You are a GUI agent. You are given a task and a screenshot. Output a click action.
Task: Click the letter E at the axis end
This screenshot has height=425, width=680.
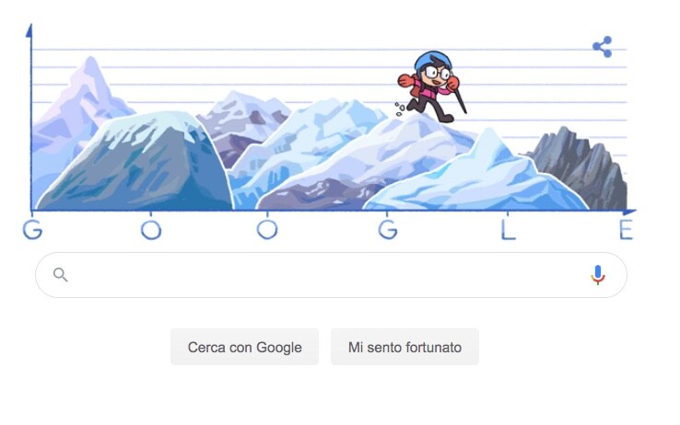626,229
